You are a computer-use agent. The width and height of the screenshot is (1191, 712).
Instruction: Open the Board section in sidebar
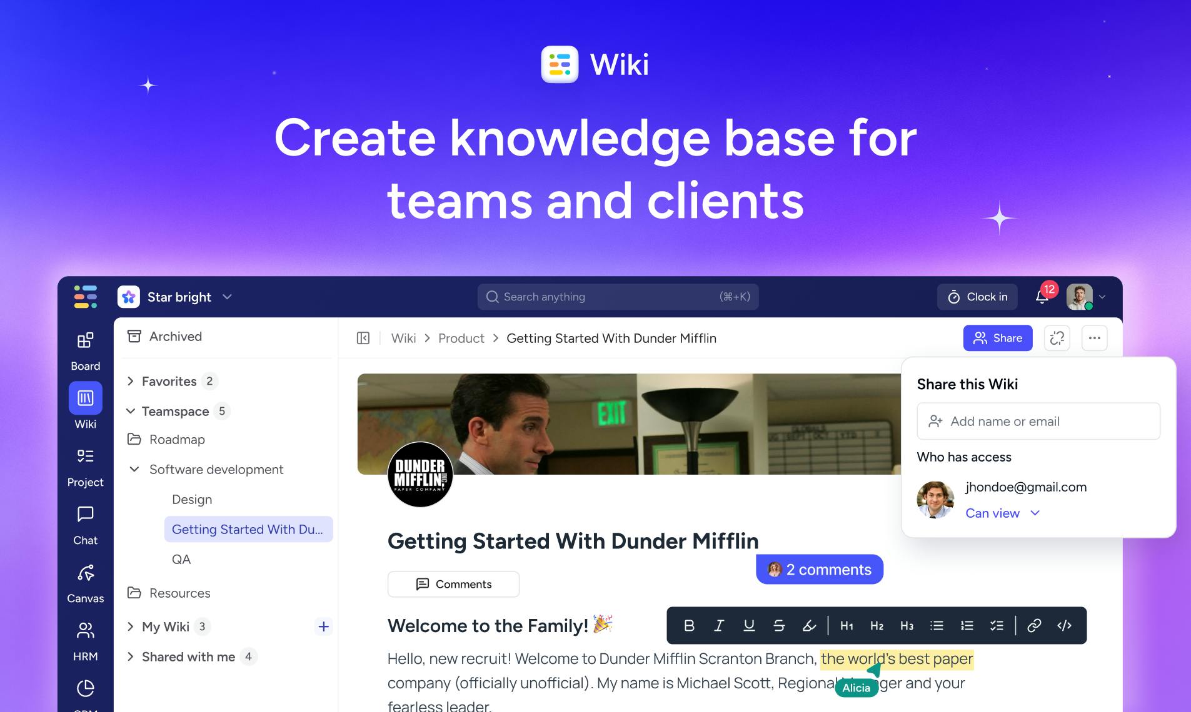[x=85, y=351]
